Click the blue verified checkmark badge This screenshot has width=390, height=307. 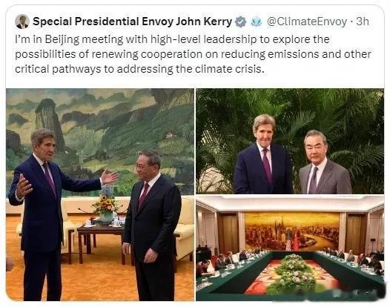coord(241,22)
